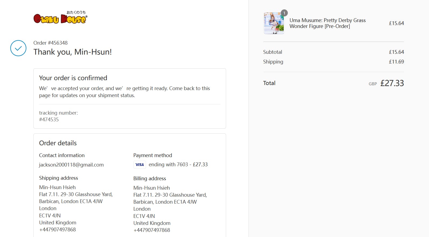Click 'Your order is confirmed' heading
The image size is (429, 237).
tap(73, 78)
